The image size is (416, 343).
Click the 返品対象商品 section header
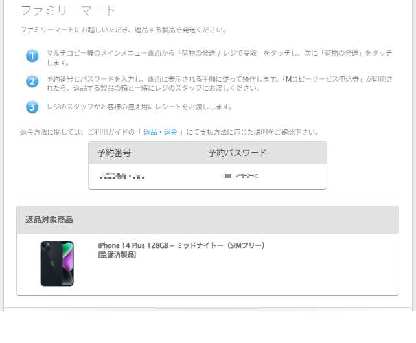[49, 220]
